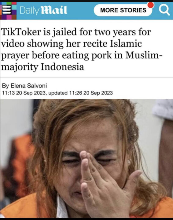Open the hamburger navigation menu

click(x=7, y=10)
